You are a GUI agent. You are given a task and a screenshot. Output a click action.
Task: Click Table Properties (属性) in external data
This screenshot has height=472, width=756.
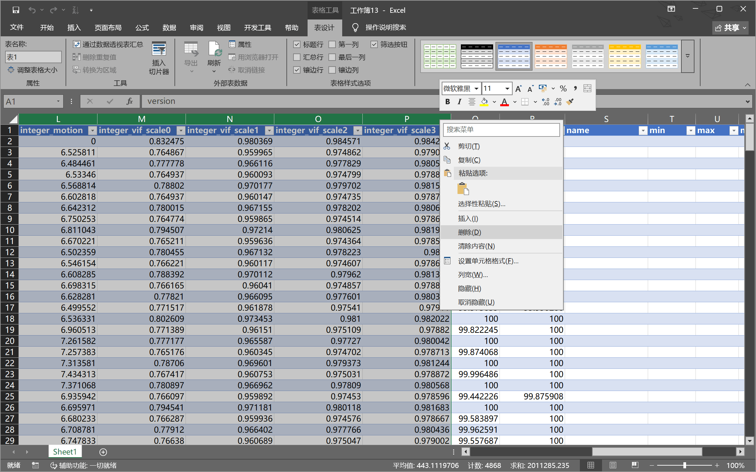(240, 44)
